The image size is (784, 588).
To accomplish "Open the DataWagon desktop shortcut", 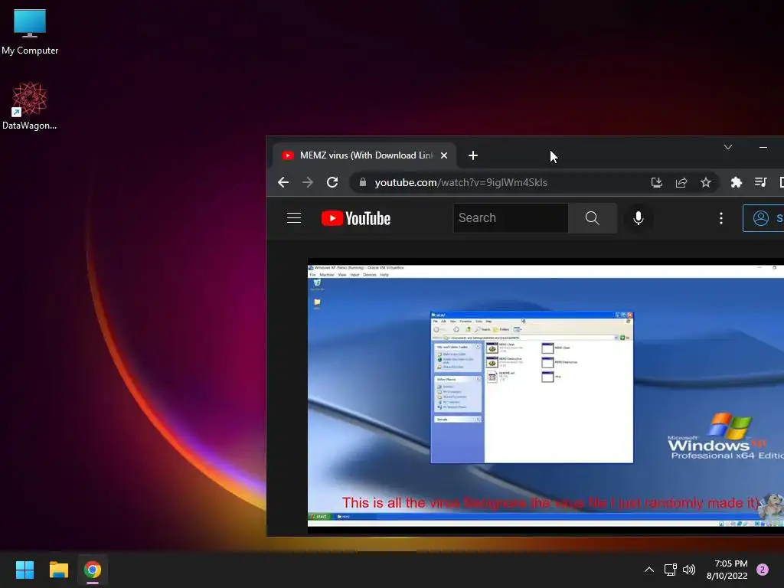I will coord(30,106).
